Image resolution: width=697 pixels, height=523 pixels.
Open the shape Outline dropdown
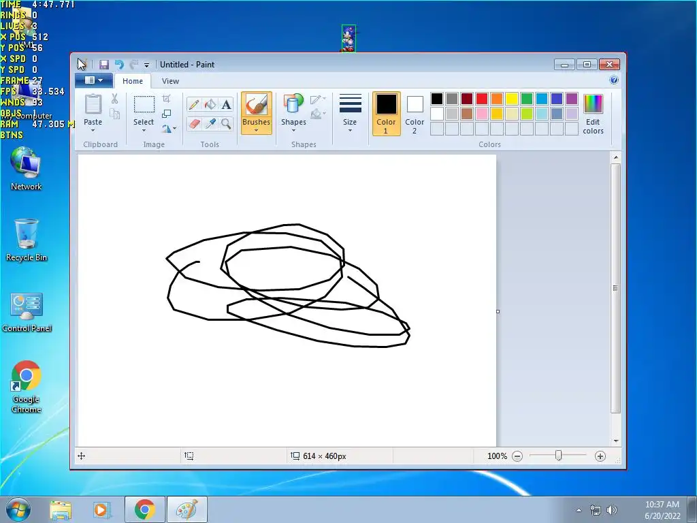pos(319,99)
